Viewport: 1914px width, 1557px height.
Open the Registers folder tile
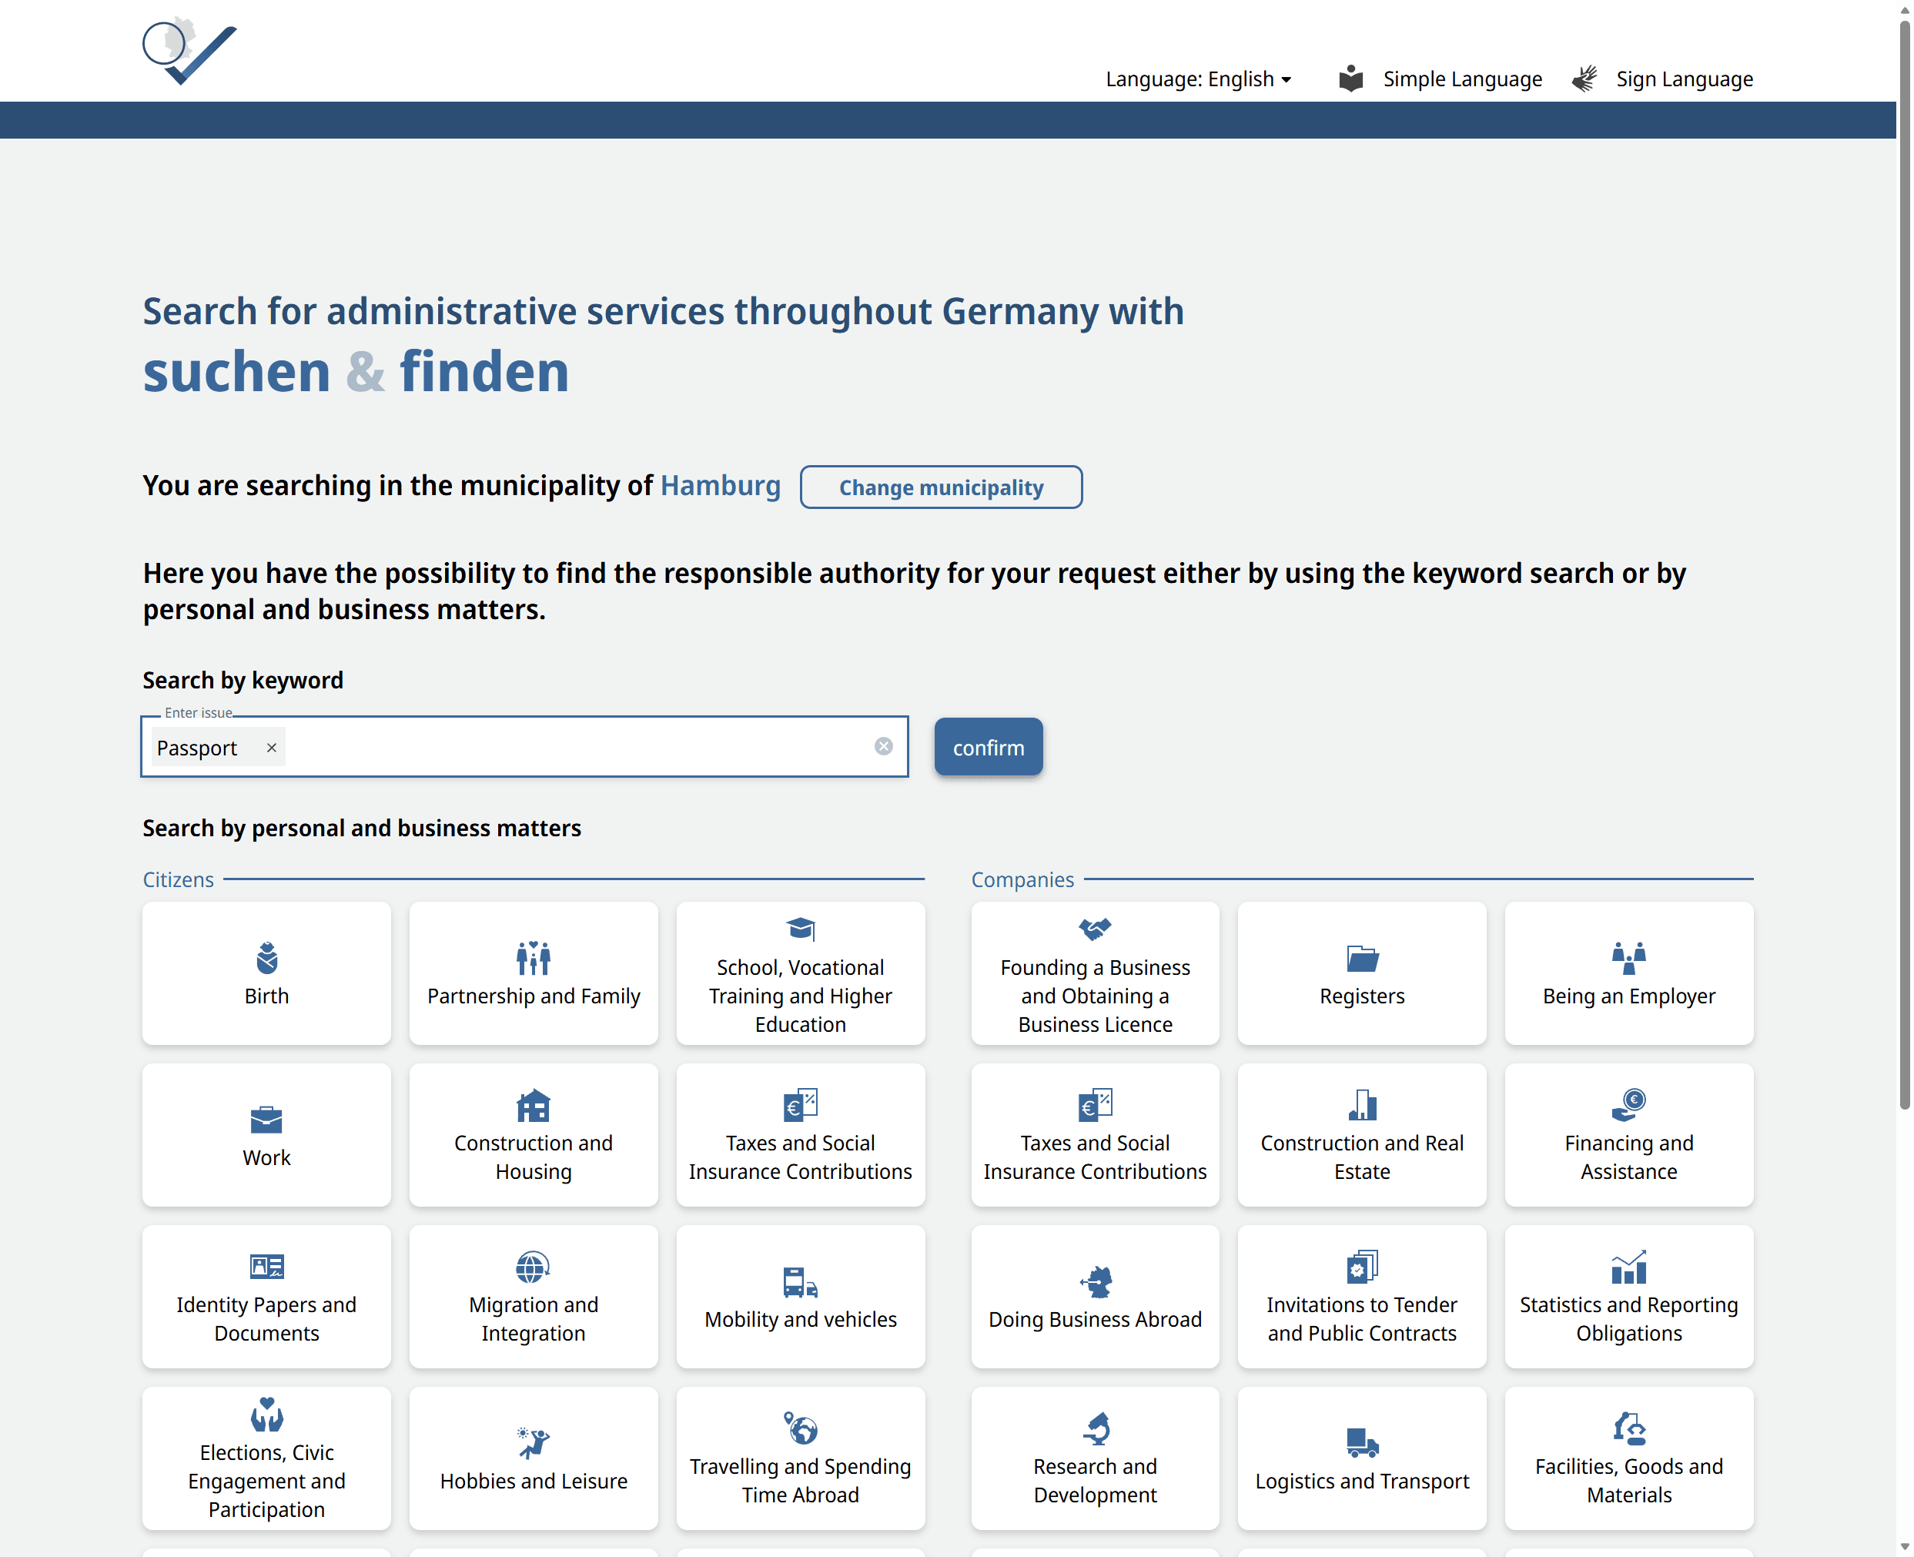click(1360, 974)
